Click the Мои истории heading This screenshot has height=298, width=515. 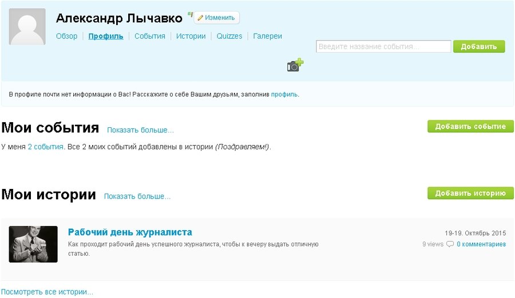[49, 194]
